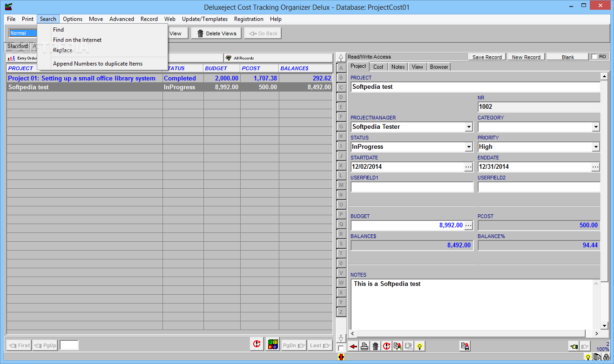Choose Find from the Search menu
The image size is (614, 364).
102,30
